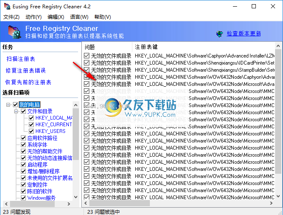The height and width of the screenshot is (215, 283).
Task: Uncheck the Caphyon\Advanced Installer\LZM result row
Action: tap(87, 56)
